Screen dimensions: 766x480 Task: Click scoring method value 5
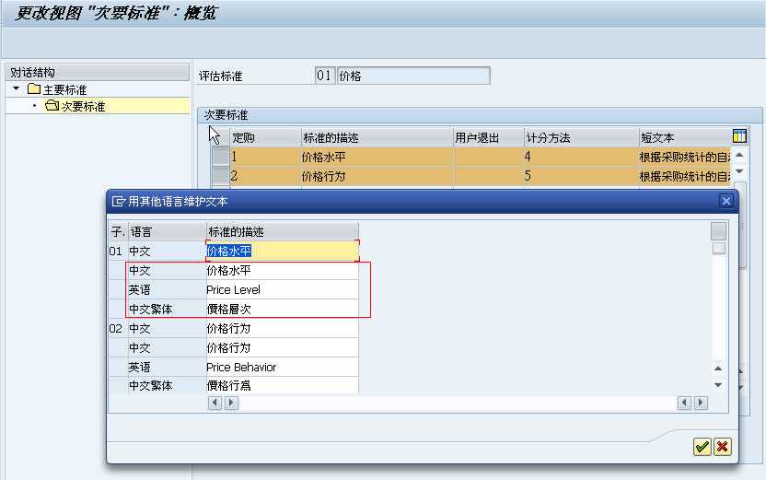[581, 175]
